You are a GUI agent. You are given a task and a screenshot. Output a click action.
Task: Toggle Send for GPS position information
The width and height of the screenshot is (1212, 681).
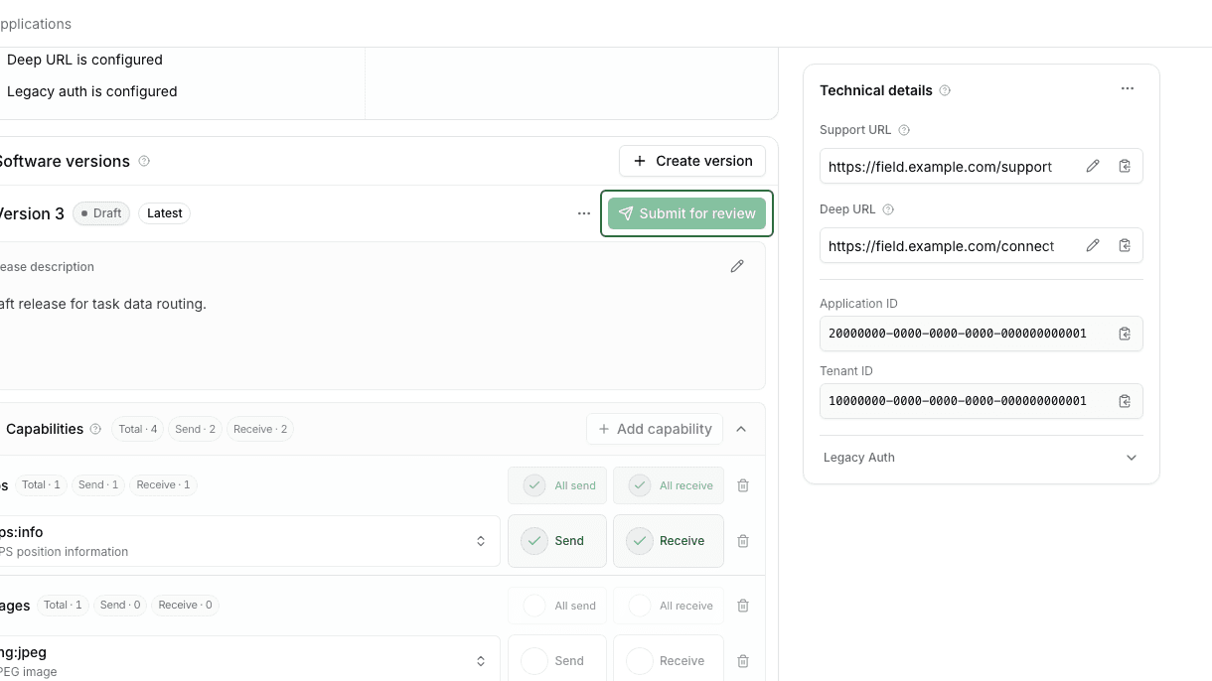[557, 541]
